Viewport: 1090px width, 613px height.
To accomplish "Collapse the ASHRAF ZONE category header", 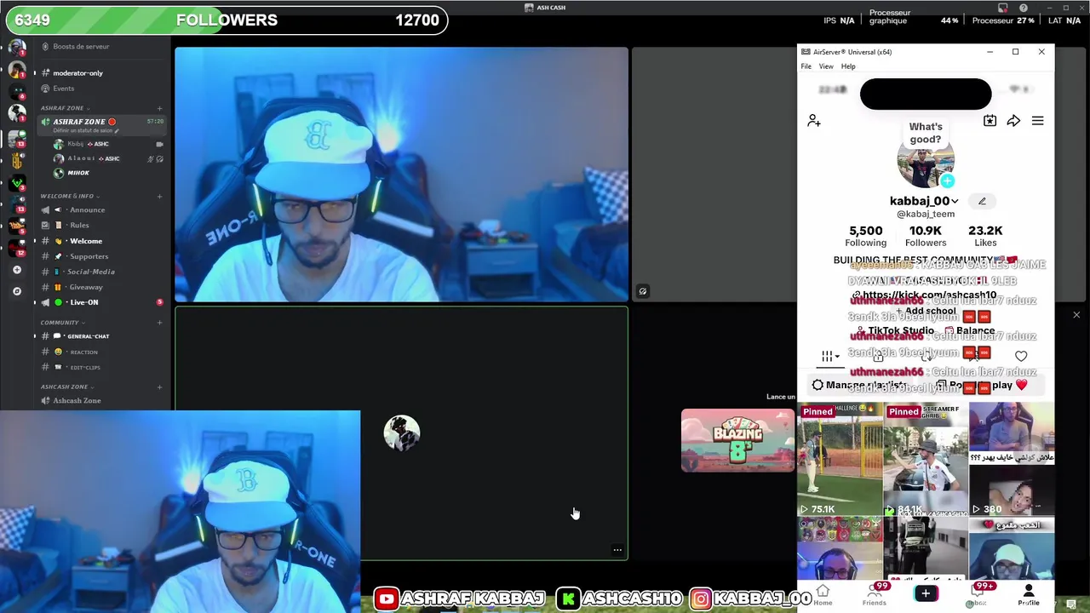I will coord(64,108).
